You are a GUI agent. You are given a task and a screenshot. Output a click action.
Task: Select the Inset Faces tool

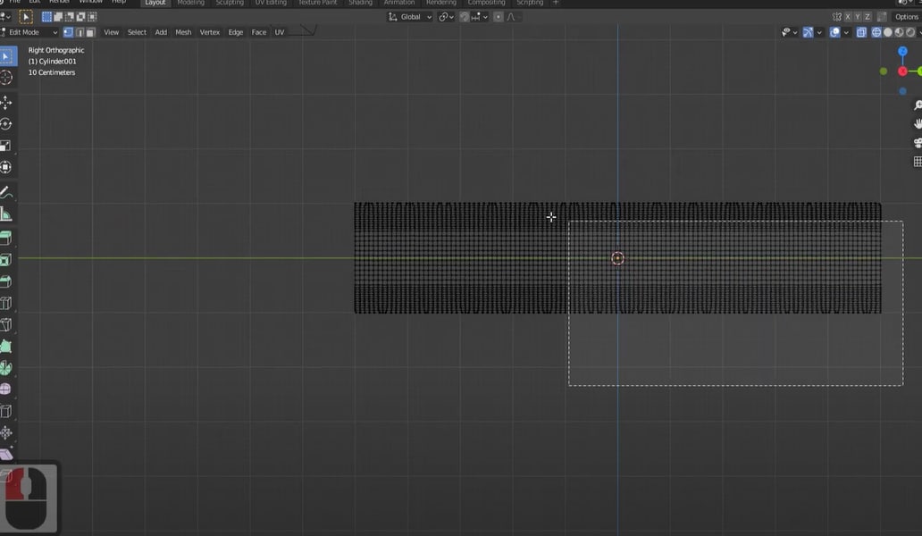(x=6, y=260)
